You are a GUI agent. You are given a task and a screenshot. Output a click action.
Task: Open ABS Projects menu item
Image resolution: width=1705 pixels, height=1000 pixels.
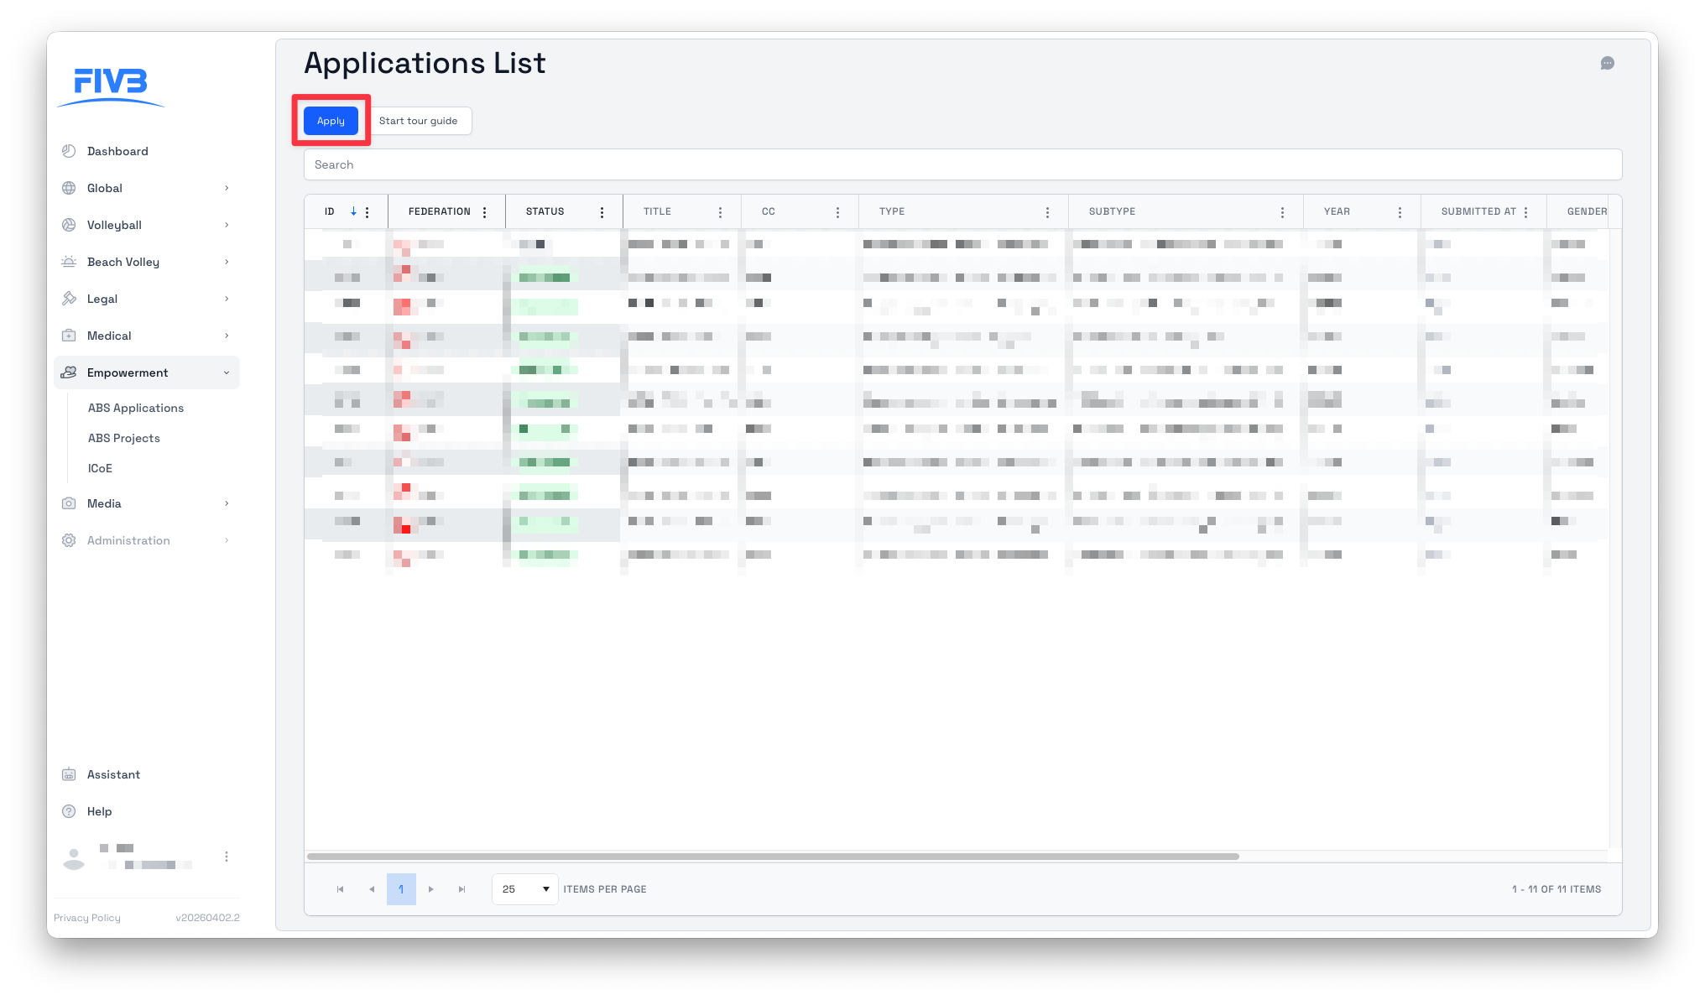click(124, 438)
